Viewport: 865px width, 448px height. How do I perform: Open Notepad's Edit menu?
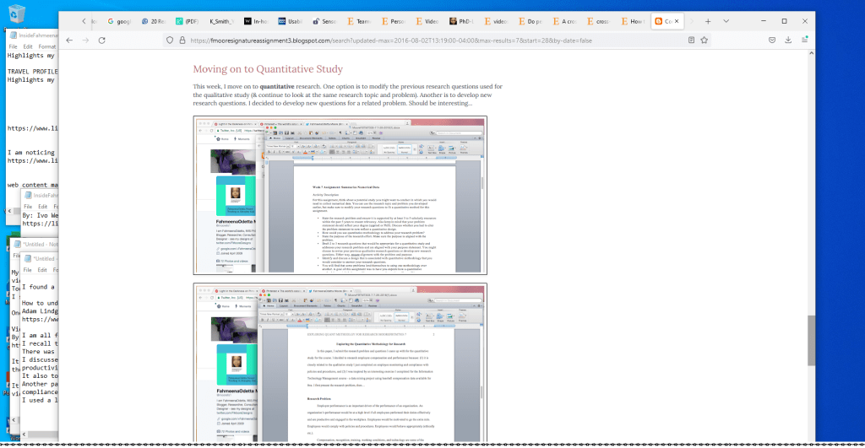click(29, 46)
